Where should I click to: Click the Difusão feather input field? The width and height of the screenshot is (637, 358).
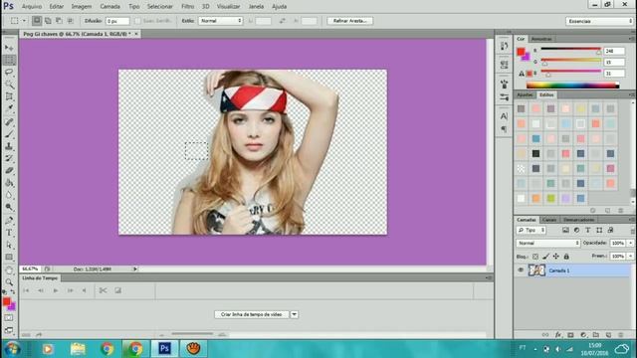coord(117,21)
